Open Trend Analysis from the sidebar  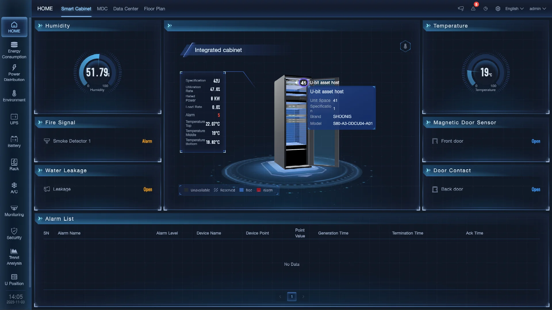click(x=14, y=256)
